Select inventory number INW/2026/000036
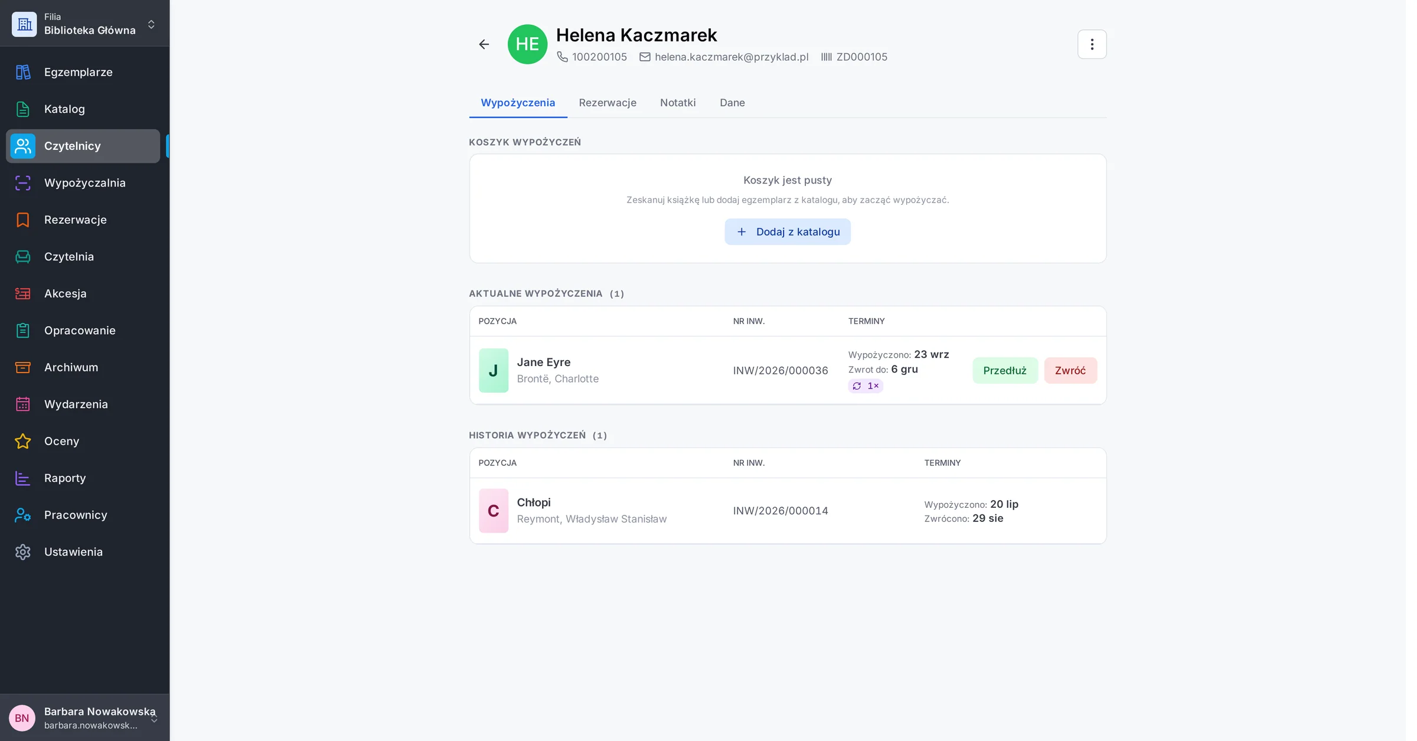1417x741 pixels. point(781,371)
